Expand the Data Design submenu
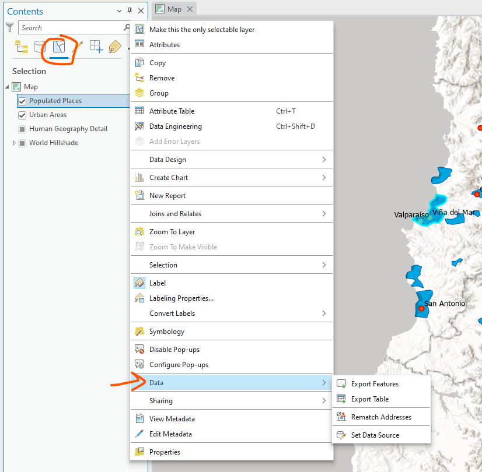 click(x=232, y=159)
